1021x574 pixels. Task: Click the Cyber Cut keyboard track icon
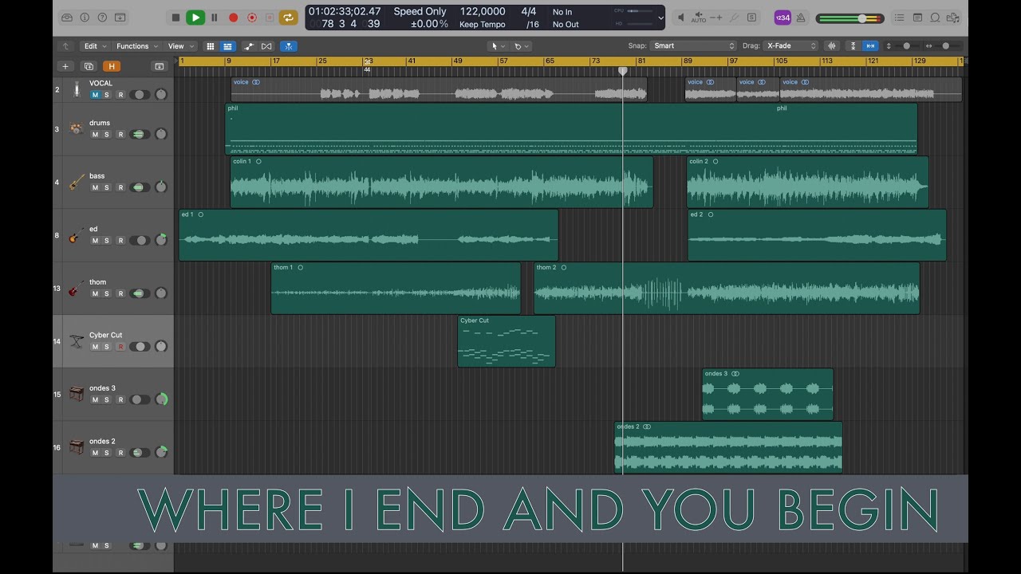[77, 341]
